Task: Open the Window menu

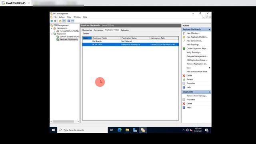Action: pos(77,17)
